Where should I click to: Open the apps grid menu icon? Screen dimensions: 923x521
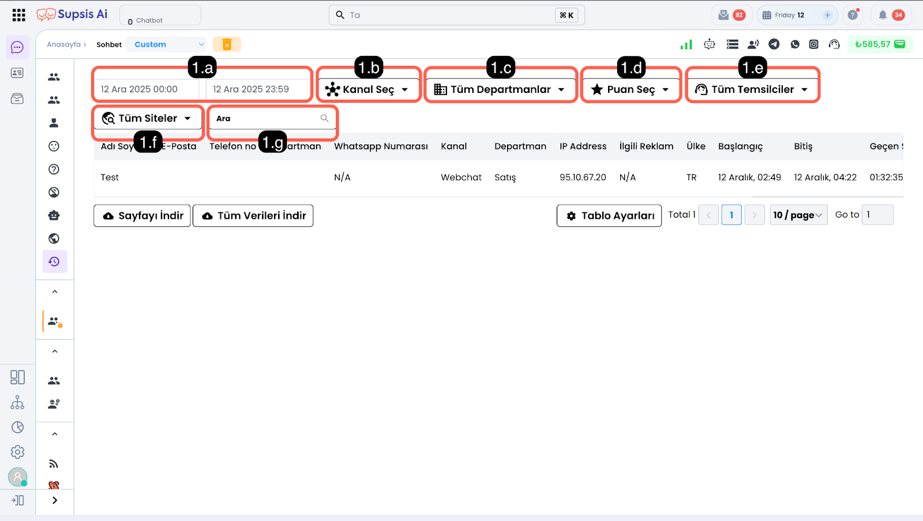pyautogui.click(x=18, y=15)
